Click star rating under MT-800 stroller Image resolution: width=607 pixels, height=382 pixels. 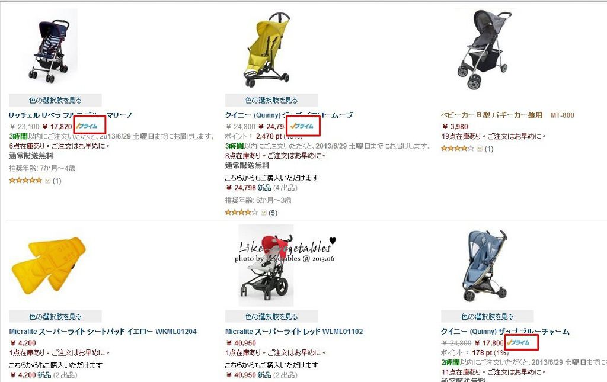[x=457, y=149]
